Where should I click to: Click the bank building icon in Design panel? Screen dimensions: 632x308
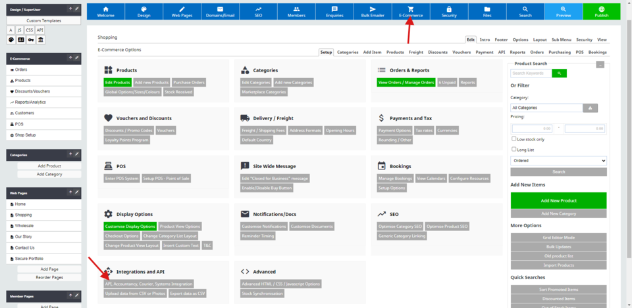[41, 39]
